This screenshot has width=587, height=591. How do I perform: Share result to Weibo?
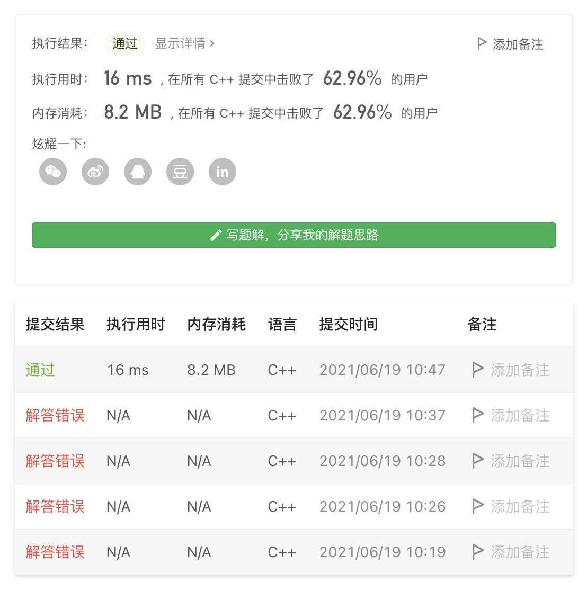click(x=95, y=172)
